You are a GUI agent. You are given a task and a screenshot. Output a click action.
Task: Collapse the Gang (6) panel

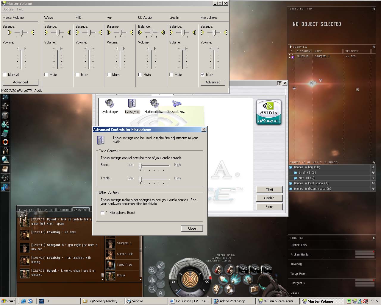[x=374, y=238]
